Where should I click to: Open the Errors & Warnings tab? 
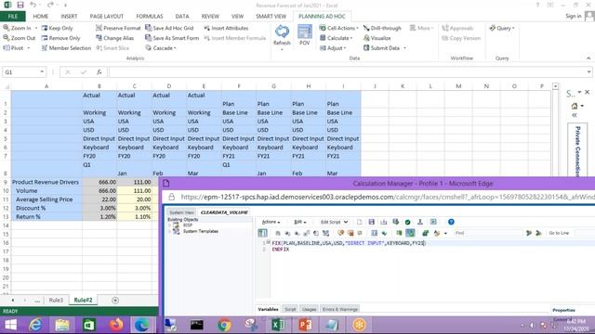tap(340, 309)
